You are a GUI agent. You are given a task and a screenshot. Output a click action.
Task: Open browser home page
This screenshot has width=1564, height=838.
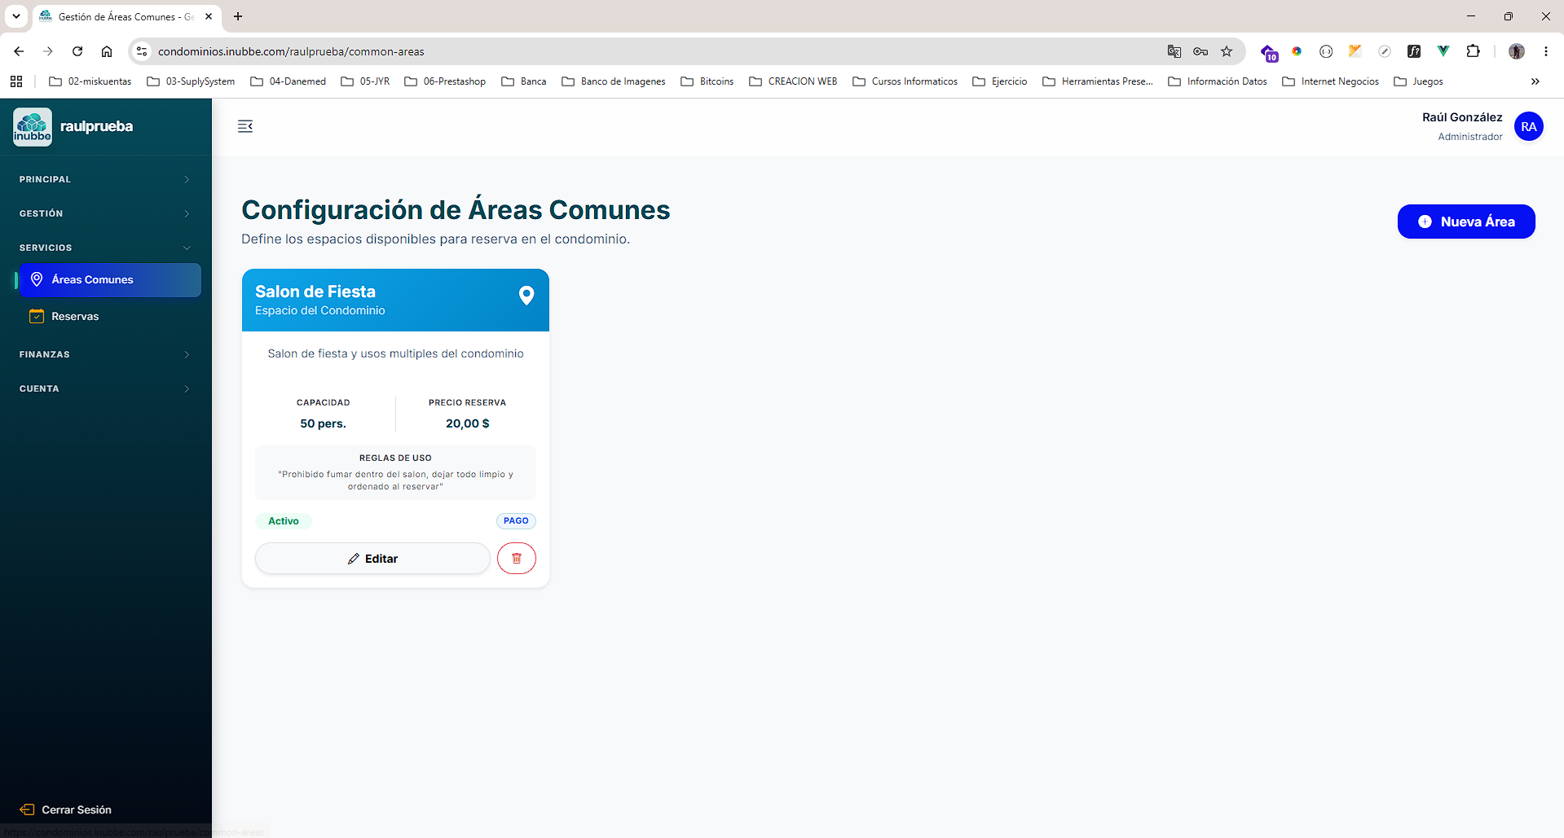107,51
